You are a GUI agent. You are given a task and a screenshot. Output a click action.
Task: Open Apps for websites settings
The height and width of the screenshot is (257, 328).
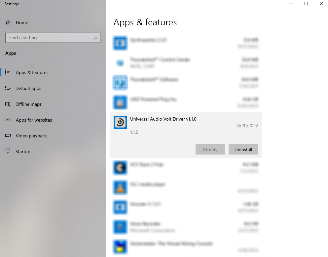click(34, 120)
